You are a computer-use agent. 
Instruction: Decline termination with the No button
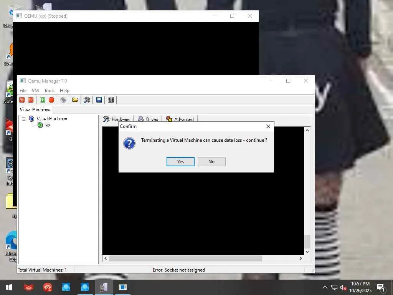[211, 162]
